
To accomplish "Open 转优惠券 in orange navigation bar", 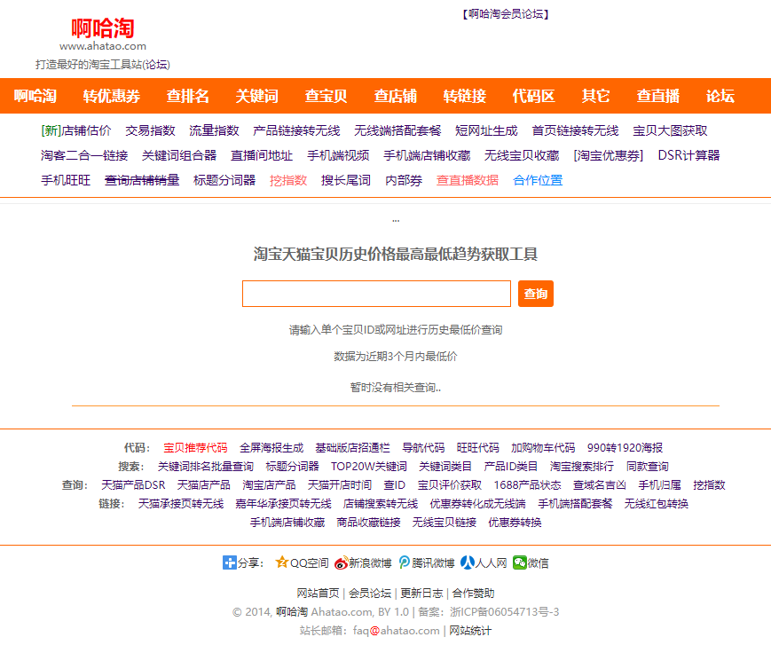I will pyautogui.click(x=112, y=97).
